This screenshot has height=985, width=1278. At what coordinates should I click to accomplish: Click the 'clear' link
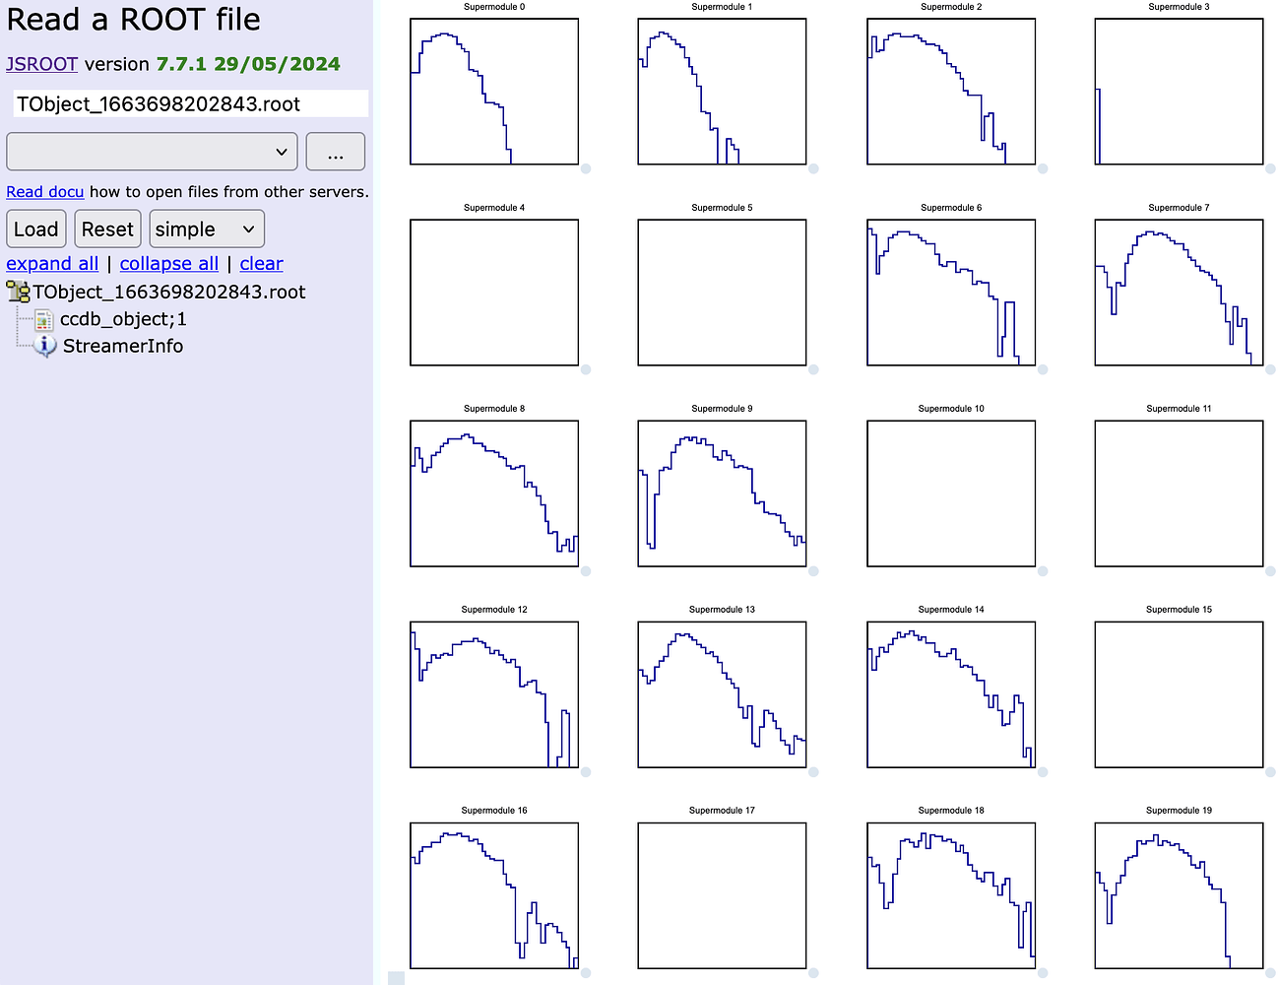click(262, 264)
